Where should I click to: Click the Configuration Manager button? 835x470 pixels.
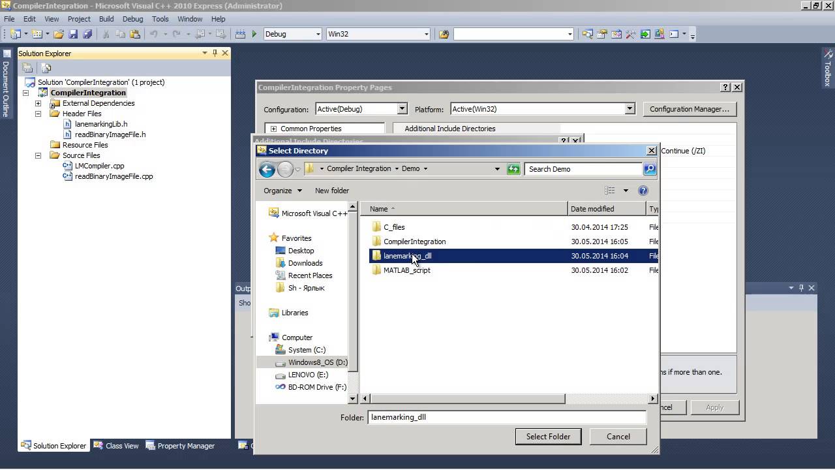coord(690,109)
